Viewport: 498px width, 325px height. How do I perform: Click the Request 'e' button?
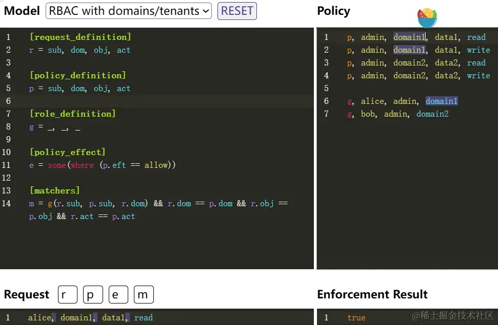118,295
